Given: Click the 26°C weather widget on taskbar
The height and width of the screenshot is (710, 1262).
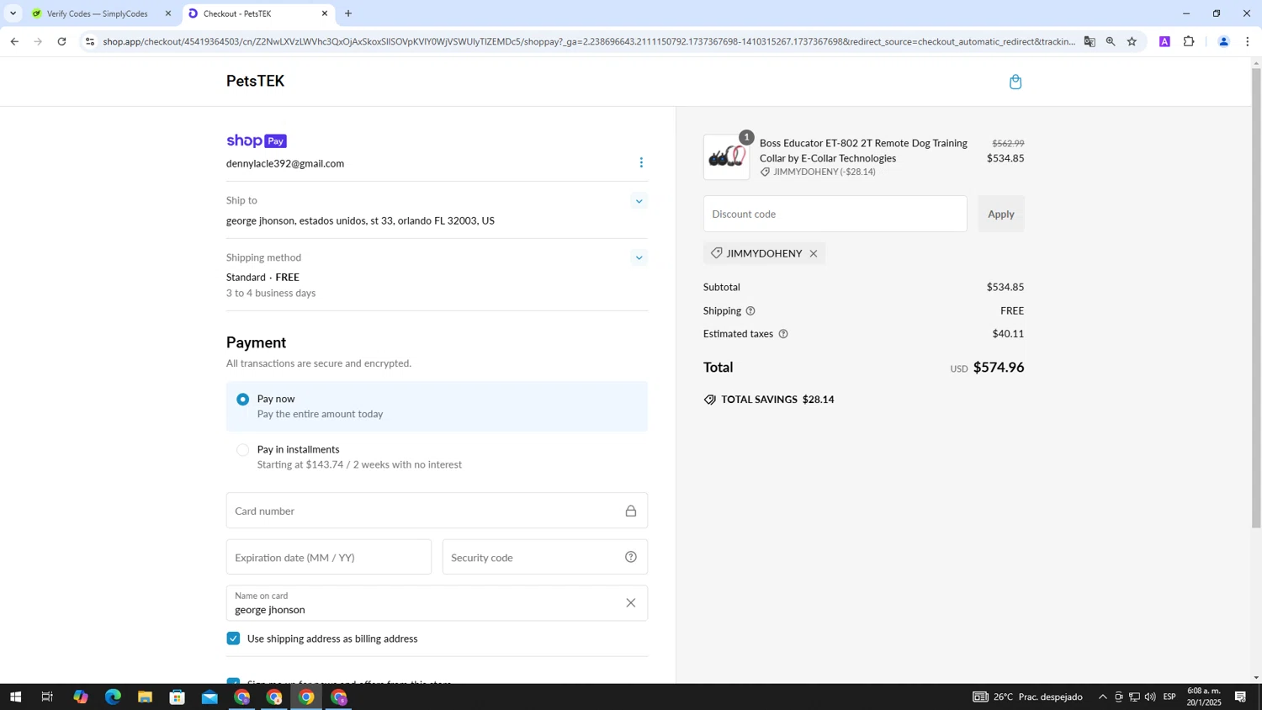Looking at the screenshot, I should coord(1028,697).
